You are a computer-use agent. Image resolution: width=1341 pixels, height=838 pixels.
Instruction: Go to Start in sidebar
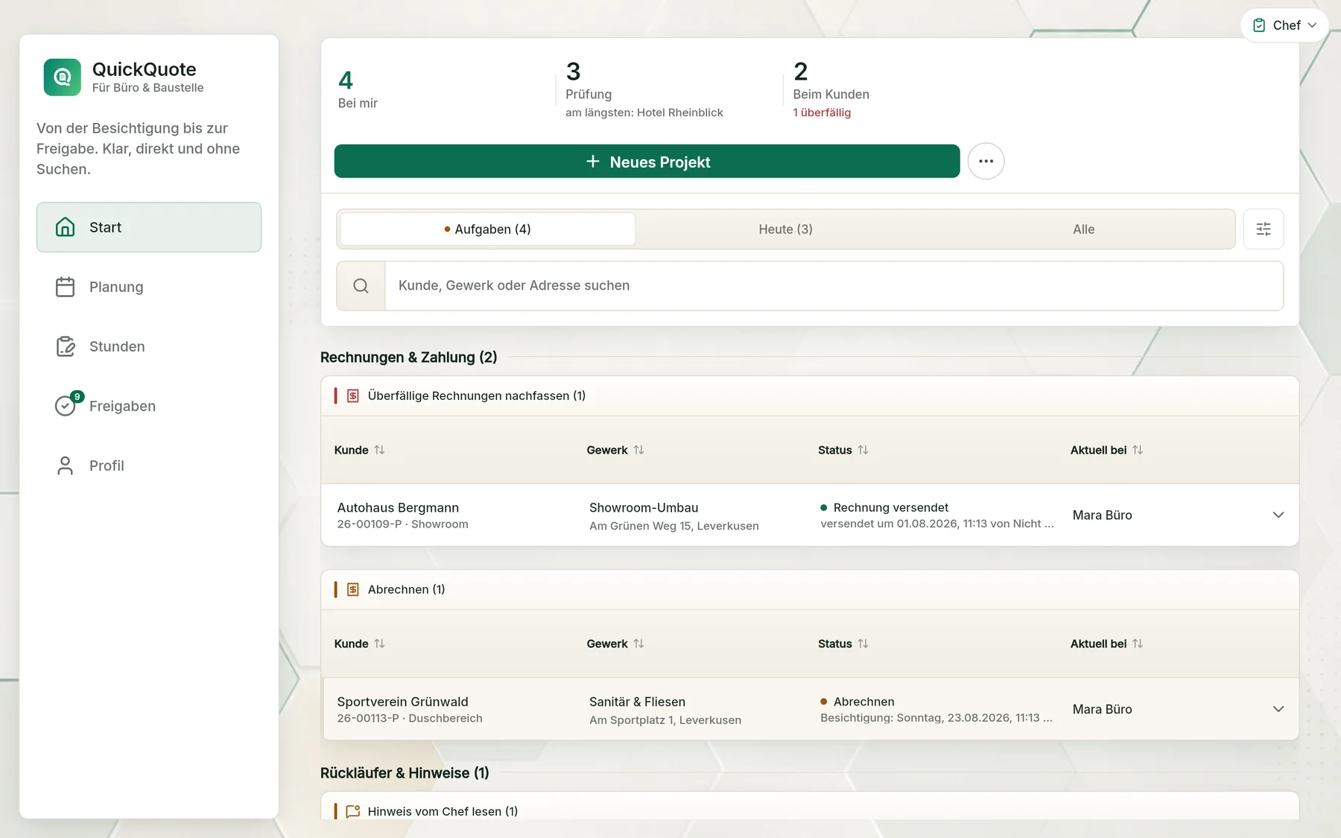[x=149, y=227]
